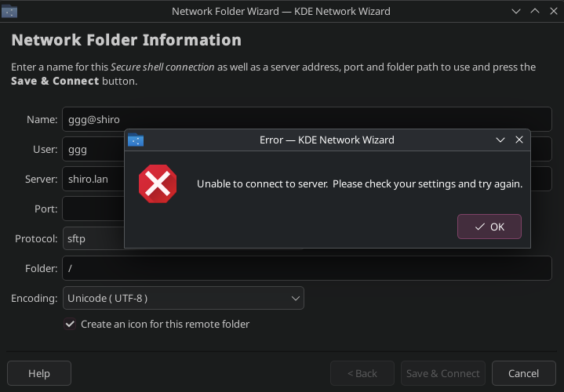Open the Protocol dropdown showing sftp
This screenshot has height=392, width=564.
pyautogui.click(x=93, y=238)
